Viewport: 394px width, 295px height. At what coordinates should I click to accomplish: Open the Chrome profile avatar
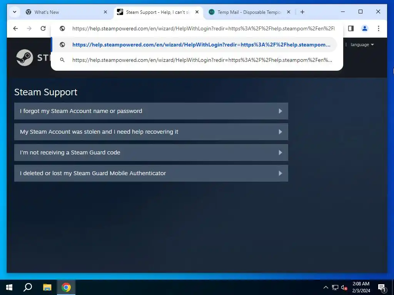365,28
